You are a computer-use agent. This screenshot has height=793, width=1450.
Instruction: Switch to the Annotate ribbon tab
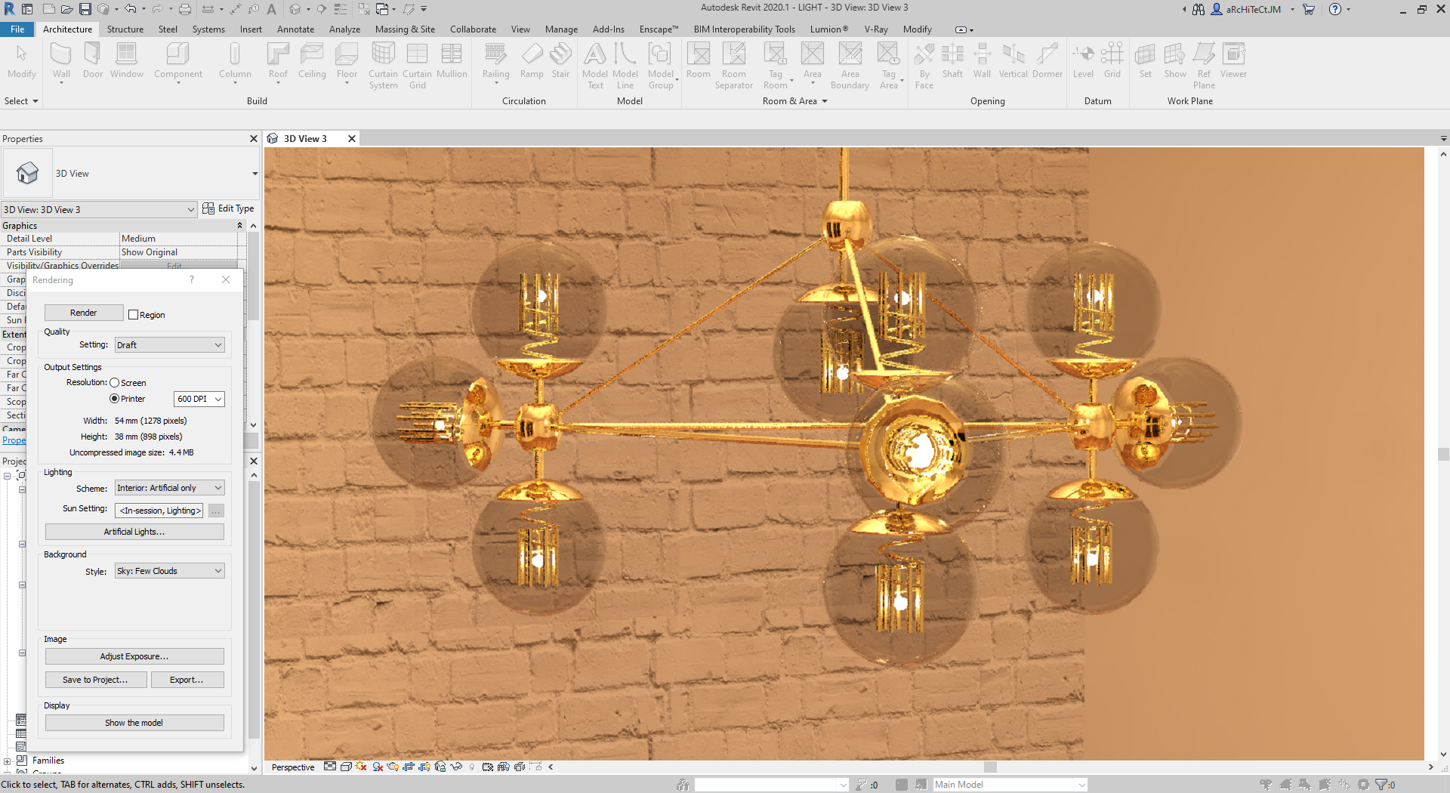[295, 29]
